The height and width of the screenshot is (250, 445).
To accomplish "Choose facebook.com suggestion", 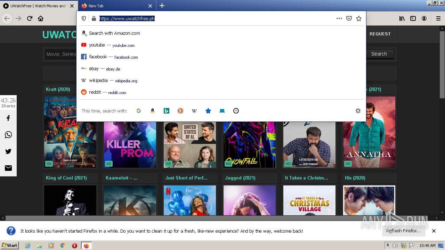I will (221, 57).
